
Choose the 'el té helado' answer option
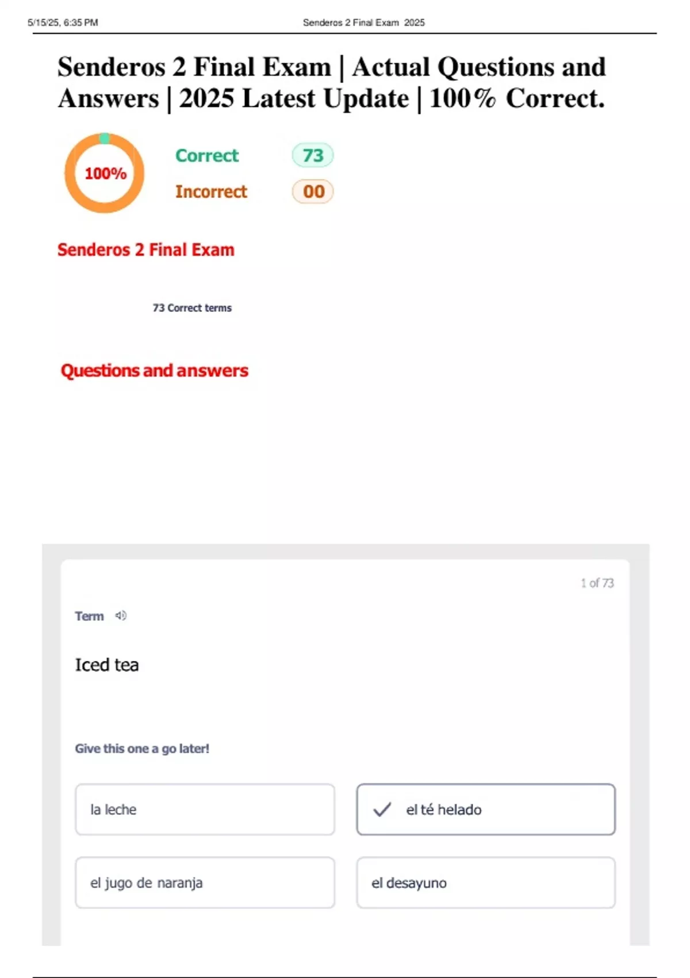click(486, 809)
